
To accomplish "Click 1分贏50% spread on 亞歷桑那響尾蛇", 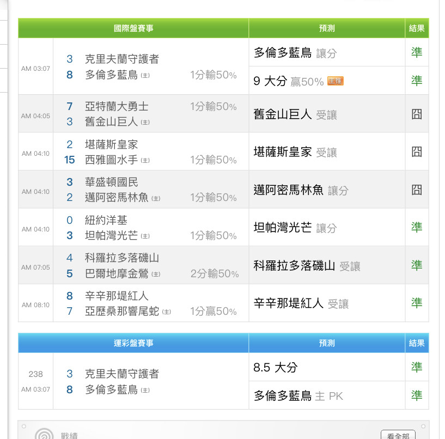I will click(x=214, y=312).
